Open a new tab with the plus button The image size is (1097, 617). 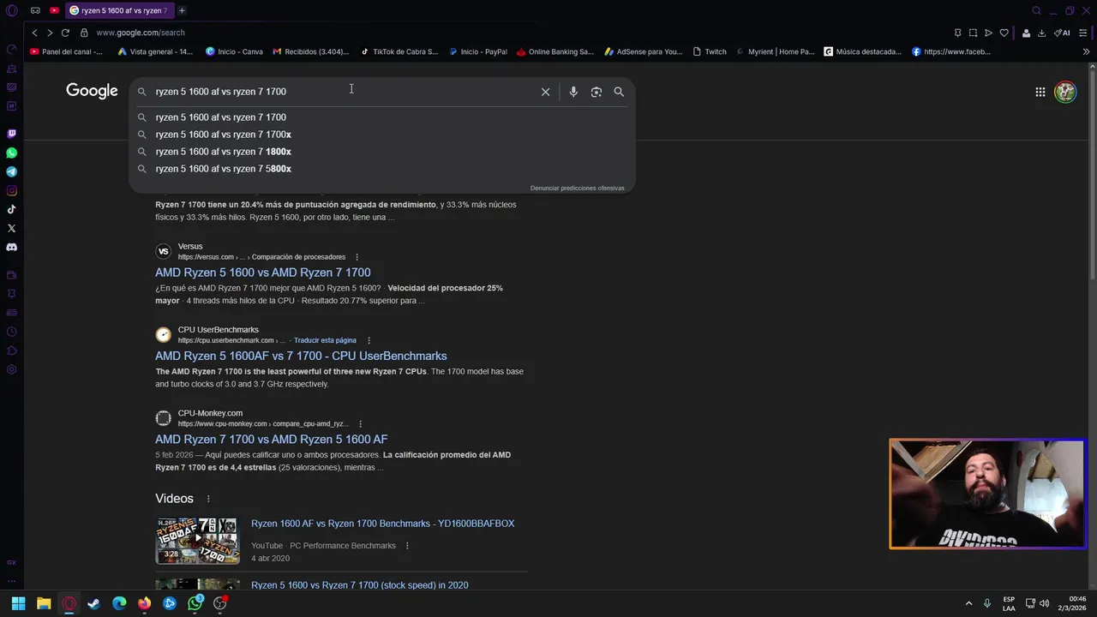pos(182,10)
